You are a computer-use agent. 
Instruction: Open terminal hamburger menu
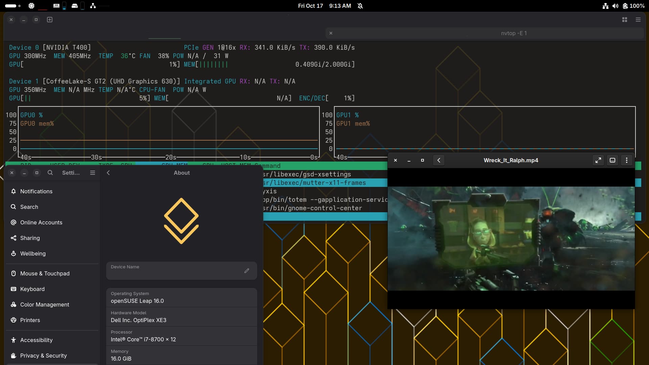(638, 20)
